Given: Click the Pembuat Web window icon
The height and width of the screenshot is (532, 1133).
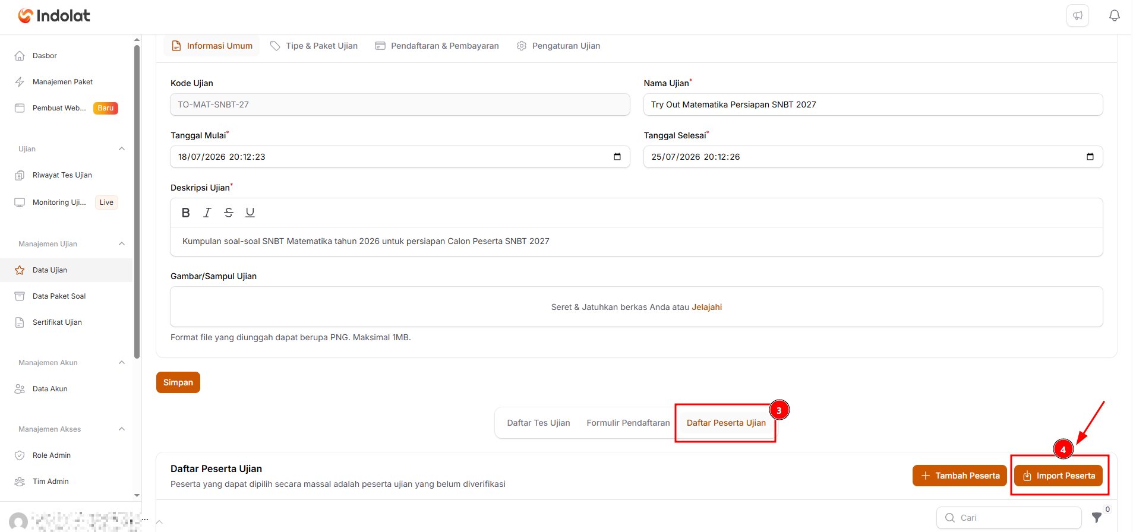Looking at the screenshot, I should (20, 108).
